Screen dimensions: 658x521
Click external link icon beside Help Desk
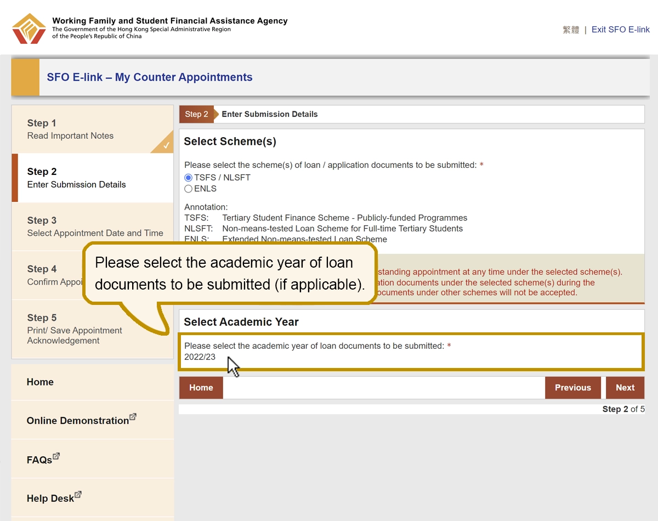(x=78, y=495)
